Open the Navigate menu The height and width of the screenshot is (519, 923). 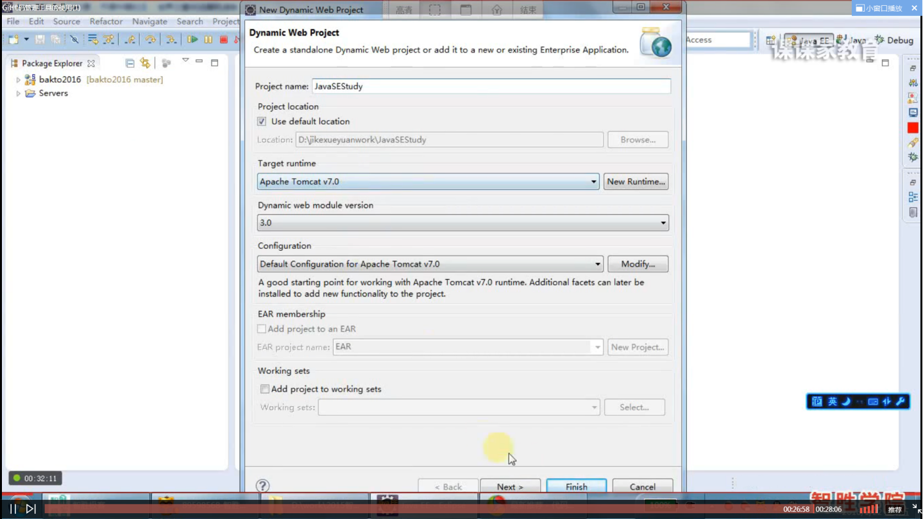(149, 21)
